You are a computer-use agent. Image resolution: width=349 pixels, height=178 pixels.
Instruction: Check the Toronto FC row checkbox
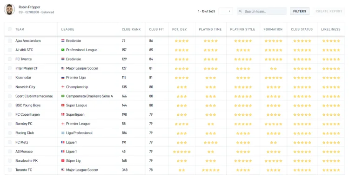(10, 170)
